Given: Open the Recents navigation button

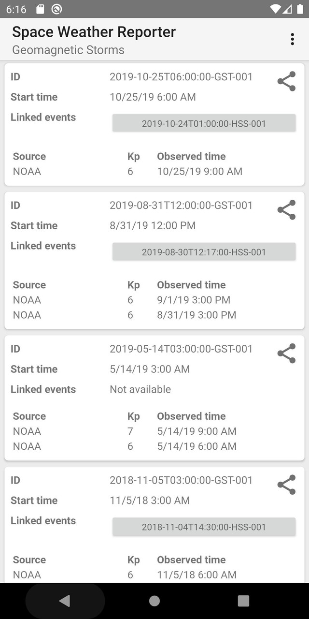Looking at the screenshot, I should [243, 600].
